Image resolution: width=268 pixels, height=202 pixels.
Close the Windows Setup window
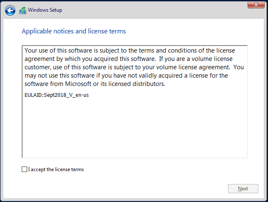[x=256, y=5]
